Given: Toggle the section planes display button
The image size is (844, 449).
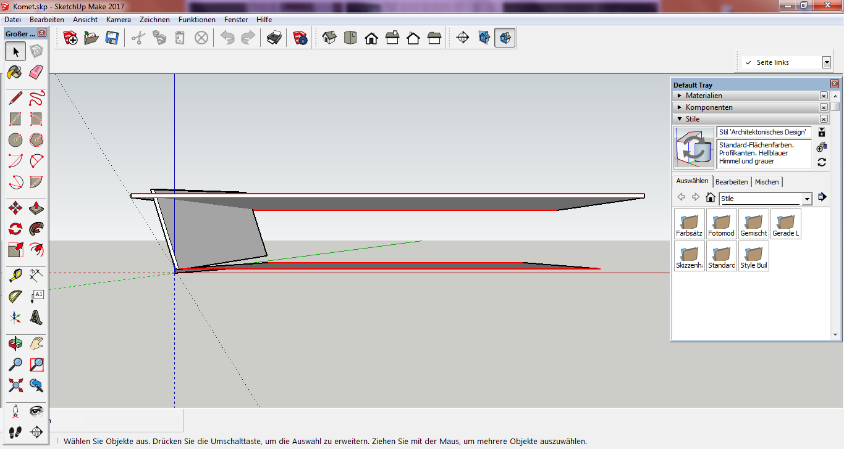Looking at the screenshot, I should click(484, 38).
